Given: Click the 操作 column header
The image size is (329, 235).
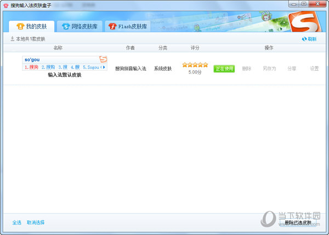Looking at the screenshot, I should (269, 48).
